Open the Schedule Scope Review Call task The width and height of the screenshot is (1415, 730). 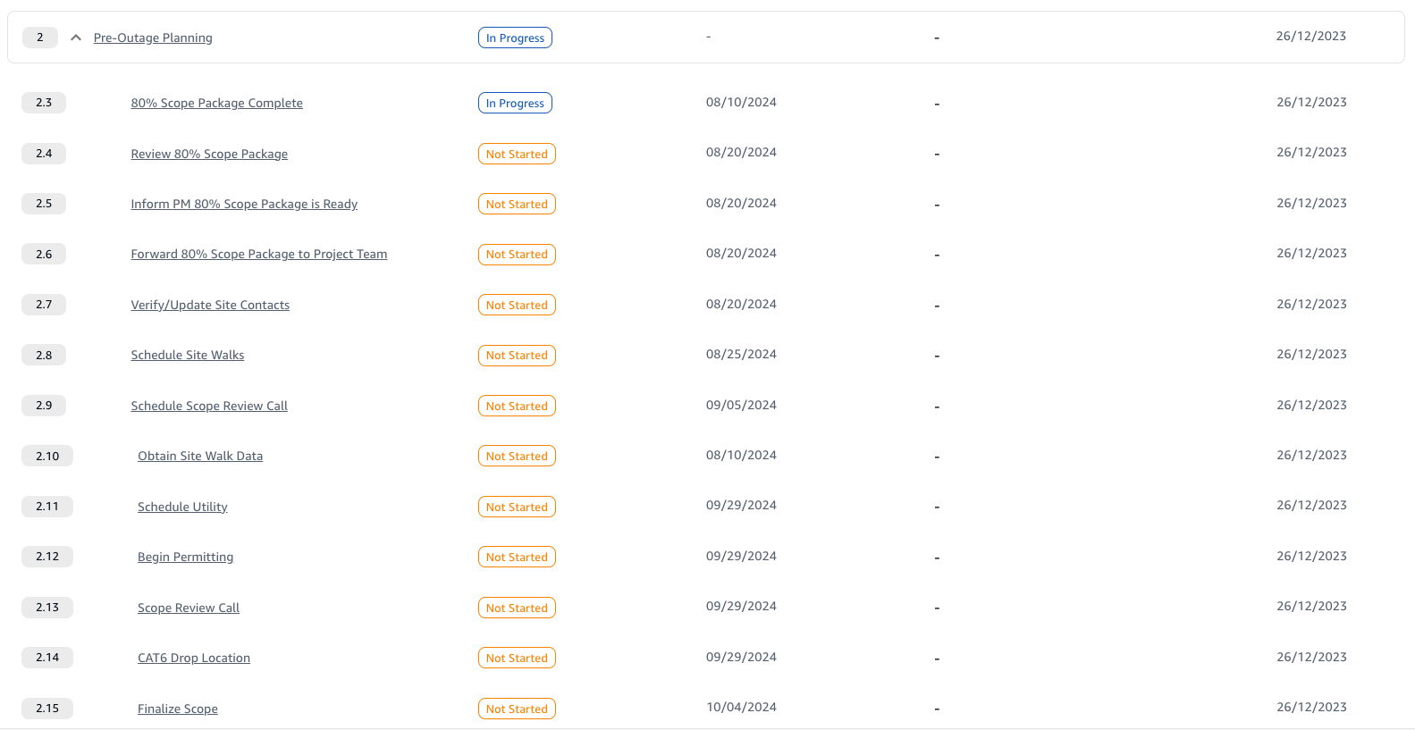pyautogui.click(x=208, y=406)
